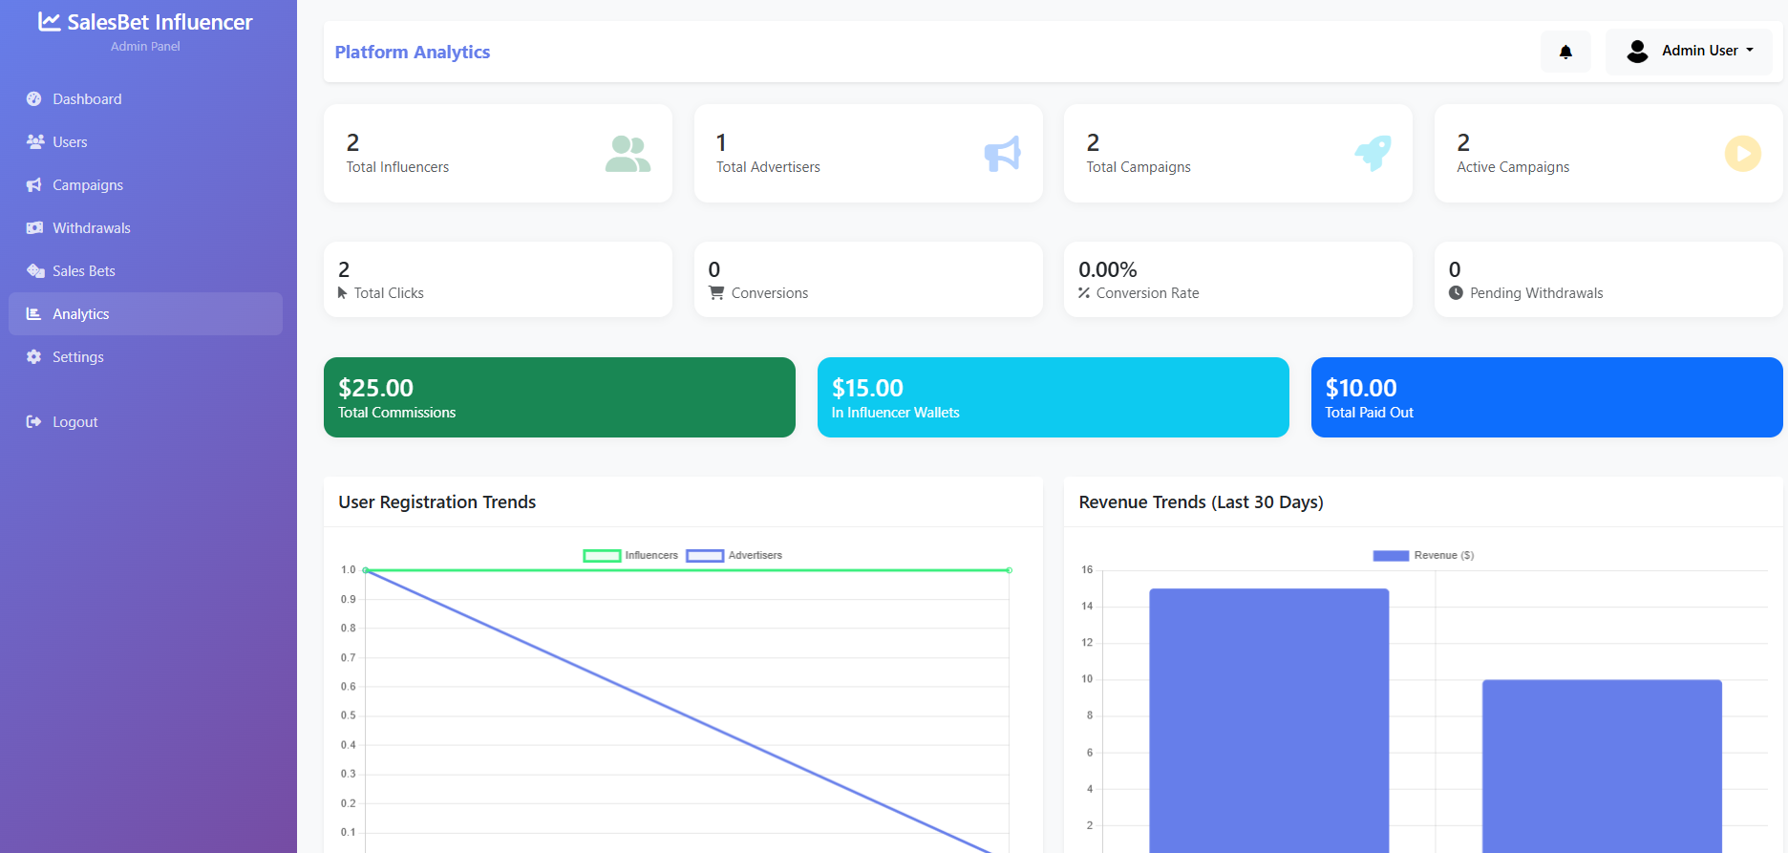The width and height of the screenshot is (1788, 853).
Task: Click the Revenue Trends (Last 30 Days) heading
Action: [x=1201, y=502]
